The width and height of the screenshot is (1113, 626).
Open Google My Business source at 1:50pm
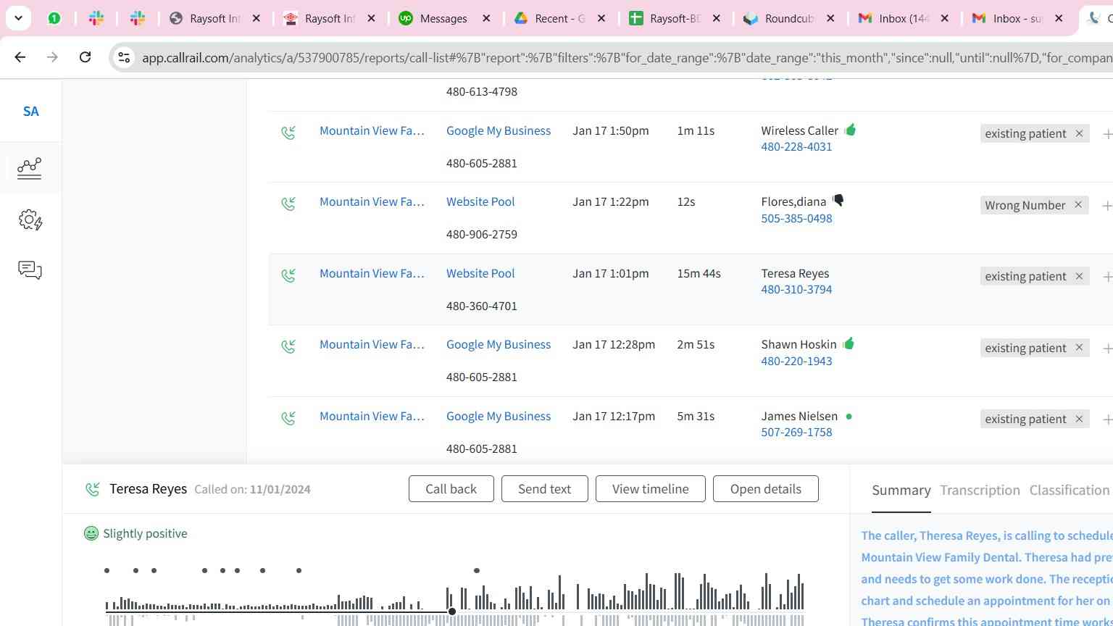click(499, 131)
